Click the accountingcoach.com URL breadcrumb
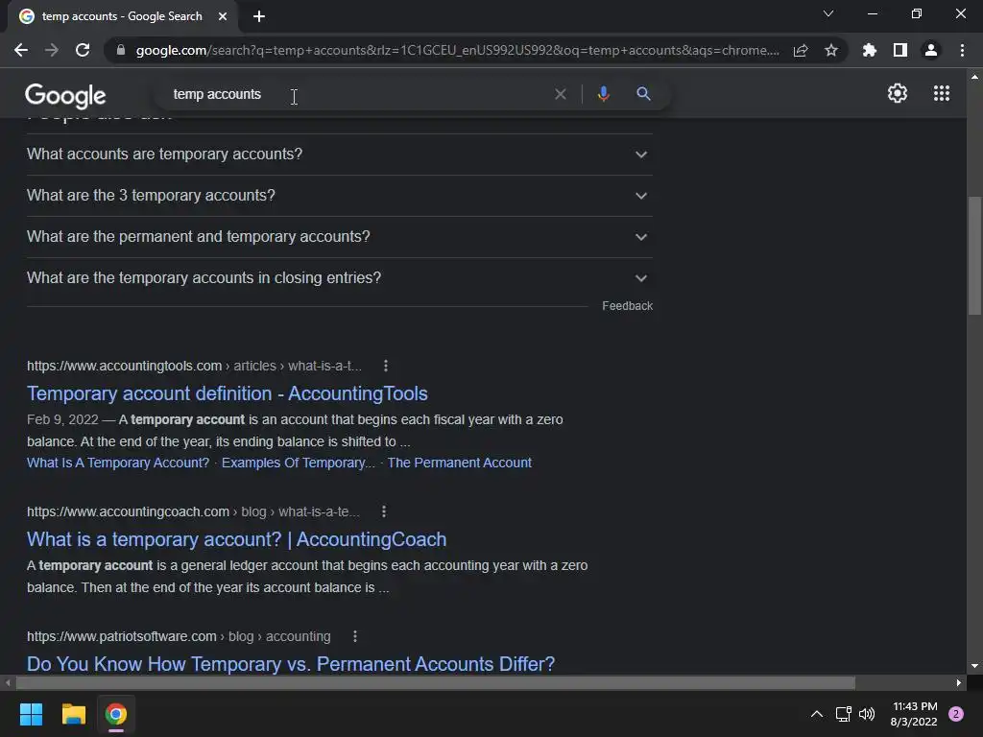 coord(193,511)
